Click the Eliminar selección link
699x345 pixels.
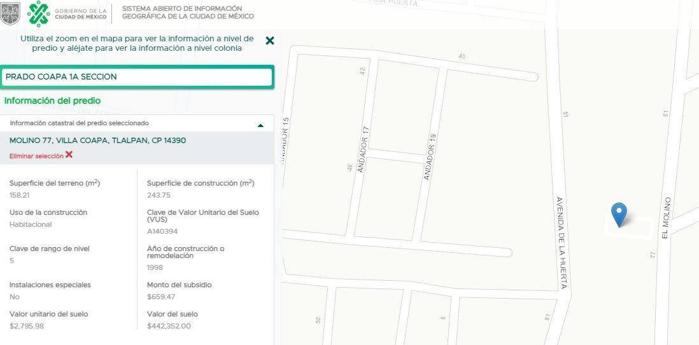click(36, 156)
